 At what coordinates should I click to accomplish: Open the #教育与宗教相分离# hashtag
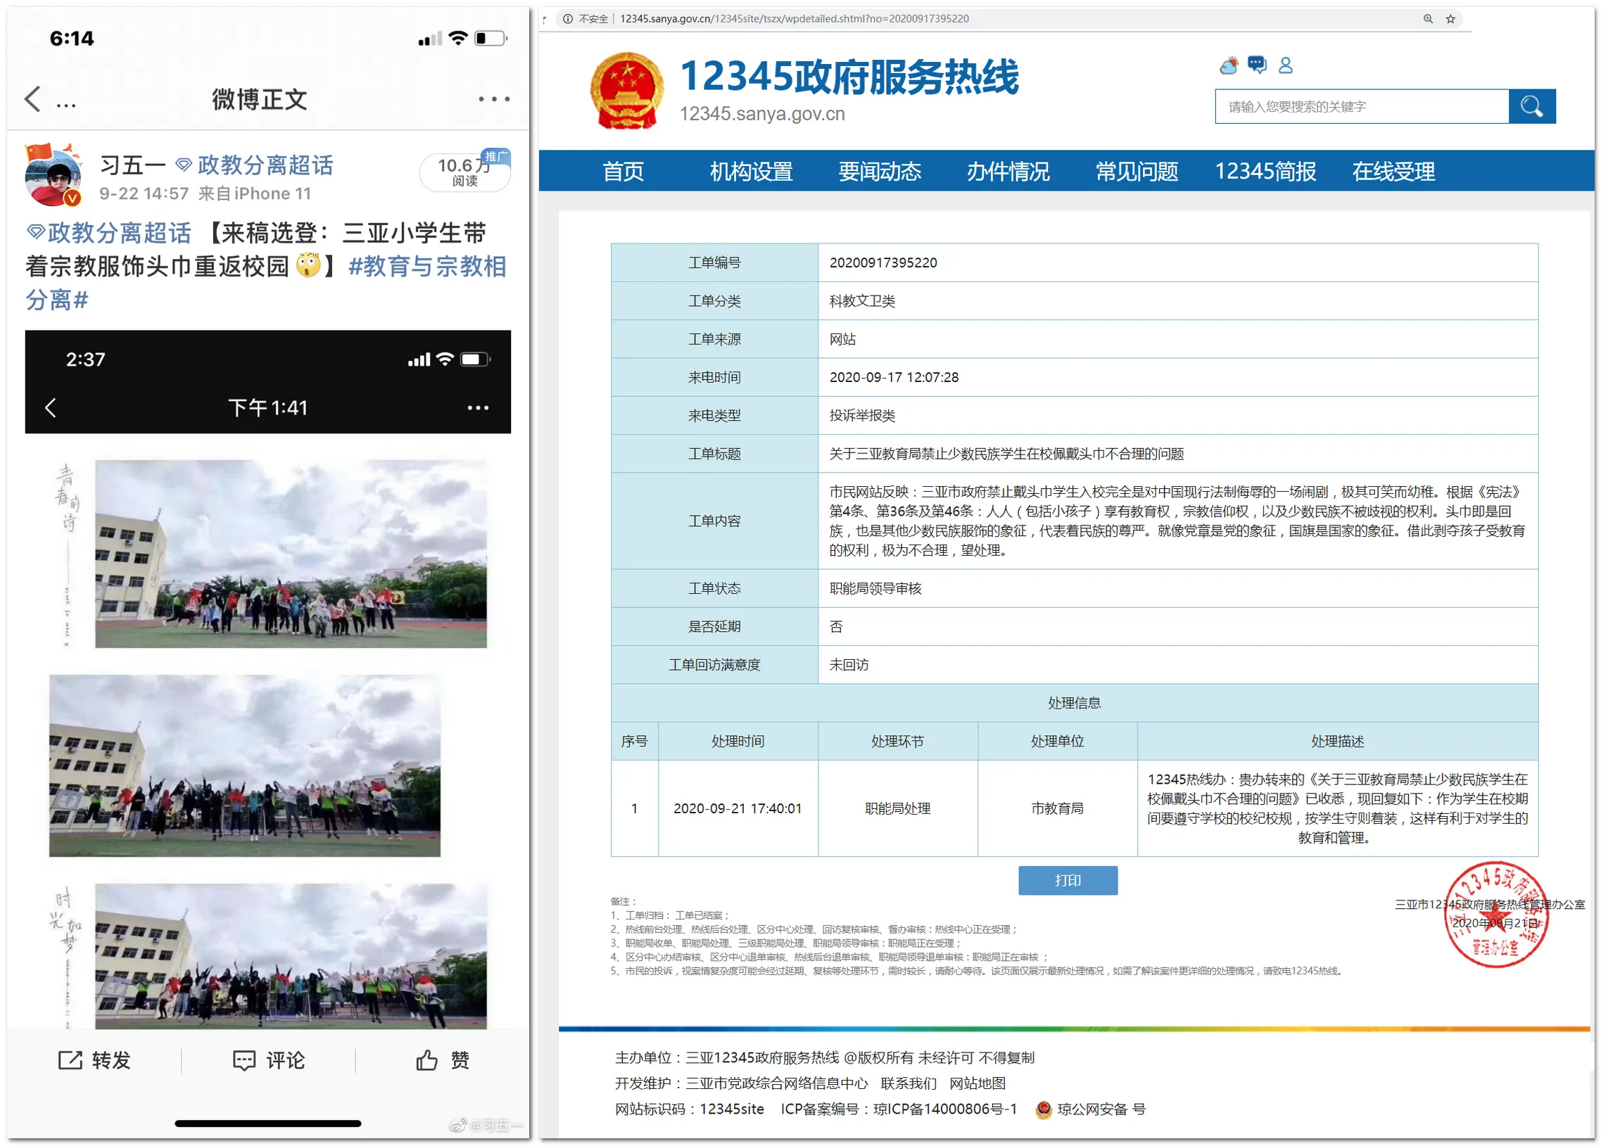coord(265,283)
